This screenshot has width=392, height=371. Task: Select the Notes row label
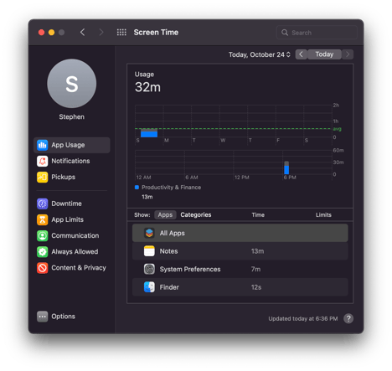[x=168, y=251]
